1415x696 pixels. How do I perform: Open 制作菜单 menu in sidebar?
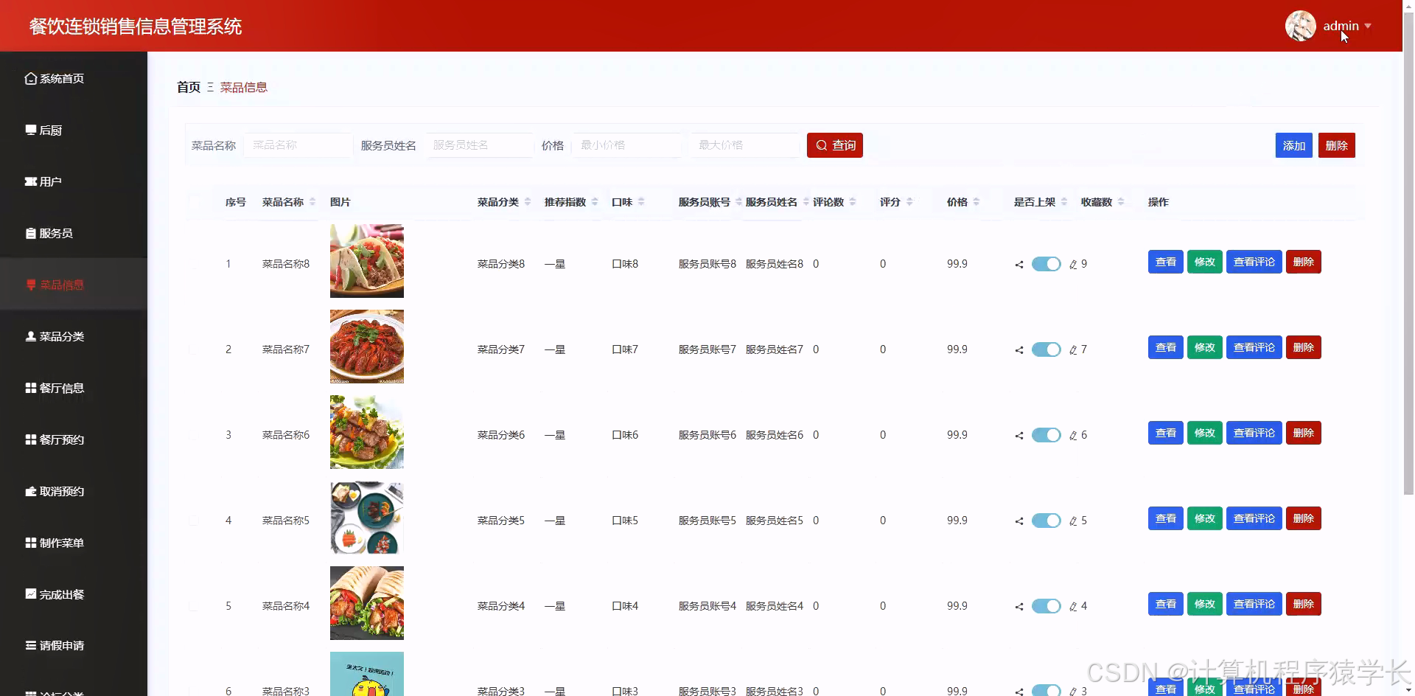click(x=74, y=543)
